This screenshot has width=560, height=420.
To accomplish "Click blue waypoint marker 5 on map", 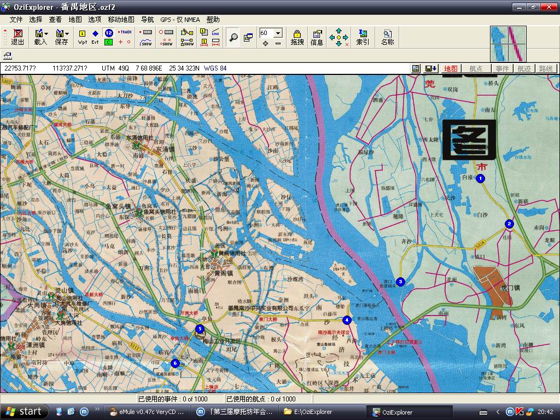I will [200, 329].
